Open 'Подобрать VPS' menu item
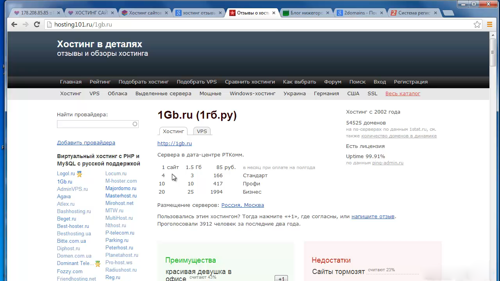 click(x=196, y=82)
